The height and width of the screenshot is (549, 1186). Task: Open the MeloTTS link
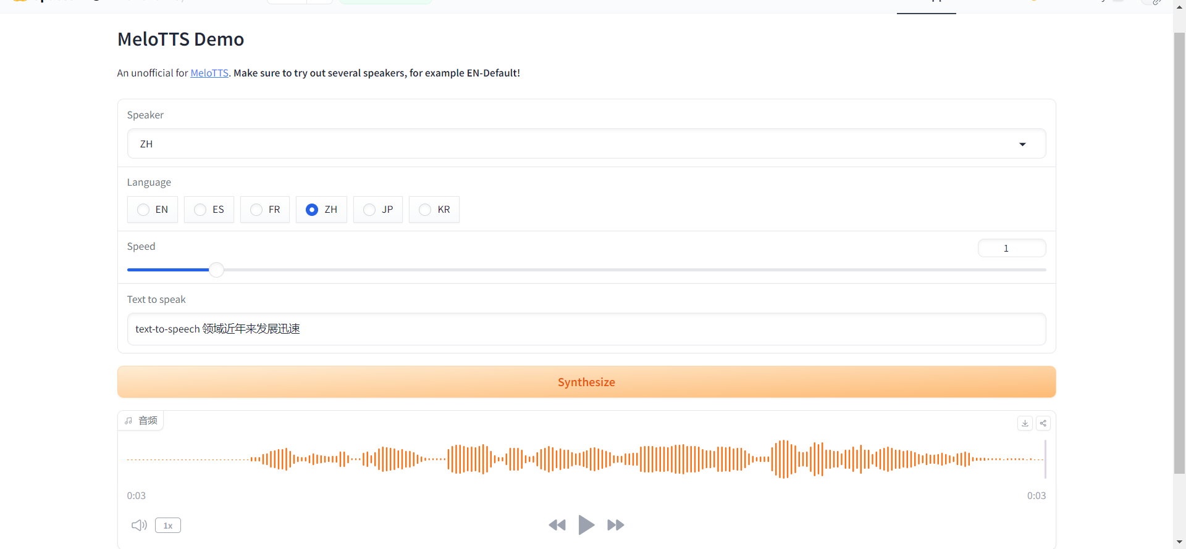click(209, 73)
